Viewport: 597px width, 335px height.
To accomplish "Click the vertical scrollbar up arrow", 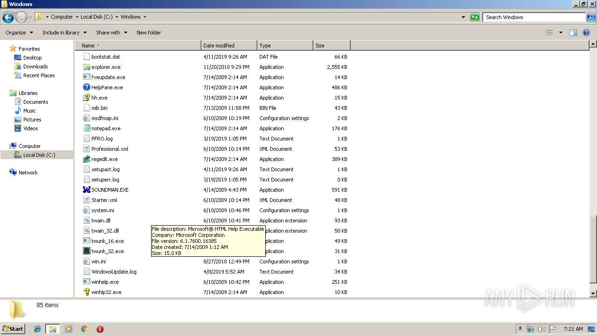I will (593, 44).
